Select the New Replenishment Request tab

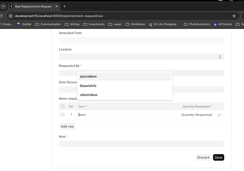(x=34, y=6)
